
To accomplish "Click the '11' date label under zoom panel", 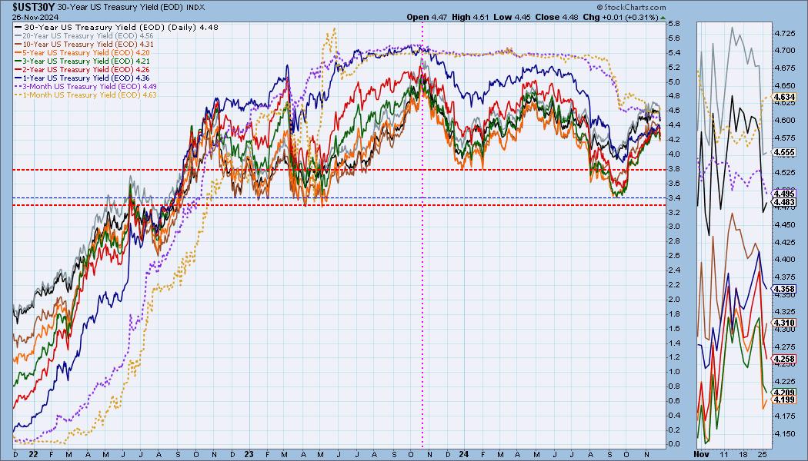I will click(724, 454).
